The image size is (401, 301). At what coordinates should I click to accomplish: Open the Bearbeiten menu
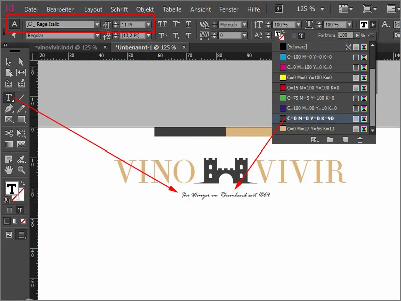click(x=61, y=9)
